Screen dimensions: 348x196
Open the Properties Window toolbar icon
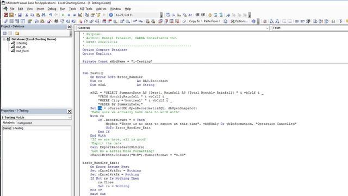(92, 15)
